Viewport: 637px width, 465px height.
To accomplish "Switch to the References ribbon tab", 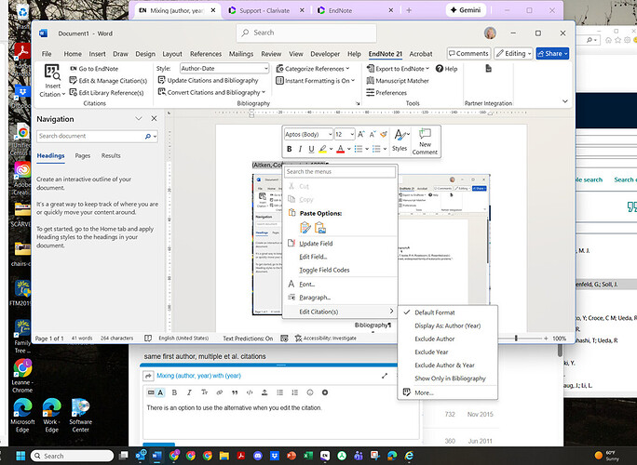I will click(206, 54).
